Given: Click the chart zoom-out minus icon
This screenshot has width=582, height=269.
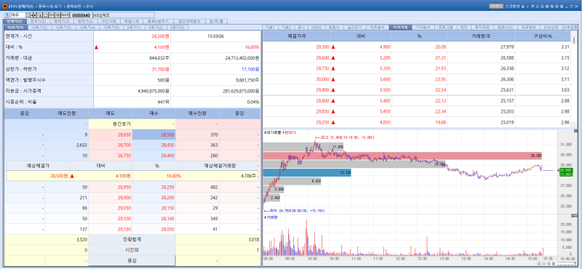Looking at the screenshot, I should click(x=543, y=263).
